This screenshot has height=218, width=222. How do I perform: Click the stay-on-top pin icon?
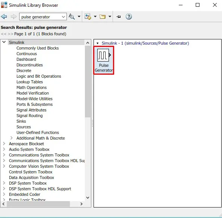(119, 17)
